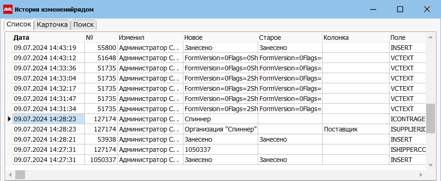This screenshot has height=181, width=441.
Task: Sort by the Дата column header
Action: pyautogui.click(x=49, y=37)
